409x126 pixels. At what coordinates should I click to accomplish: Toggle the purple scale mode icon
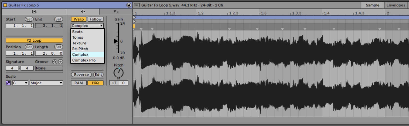coord(8,83)
